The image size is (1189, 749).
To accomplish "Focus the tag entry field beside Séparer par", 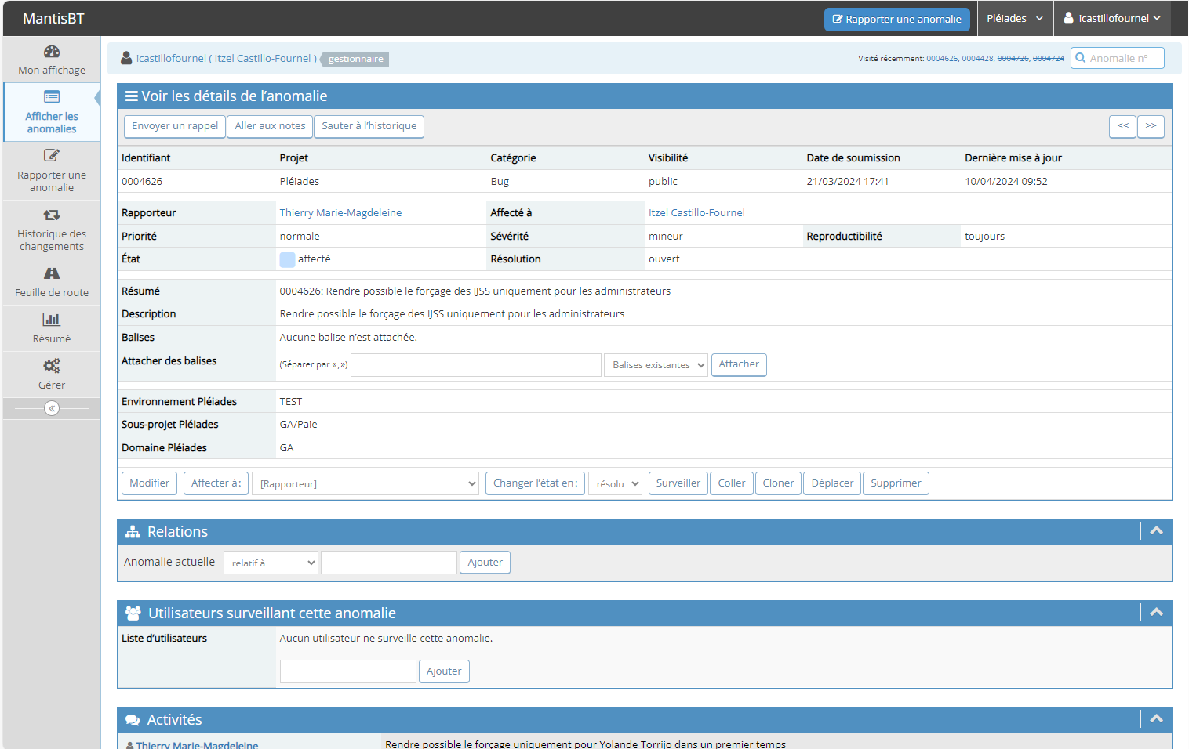I will (475, 365).
